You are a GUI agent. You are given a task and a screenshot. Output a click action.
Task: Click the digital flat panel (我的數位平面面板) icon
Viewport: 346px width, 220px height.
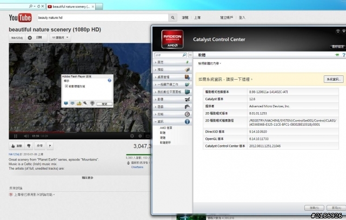pos(187,92)
